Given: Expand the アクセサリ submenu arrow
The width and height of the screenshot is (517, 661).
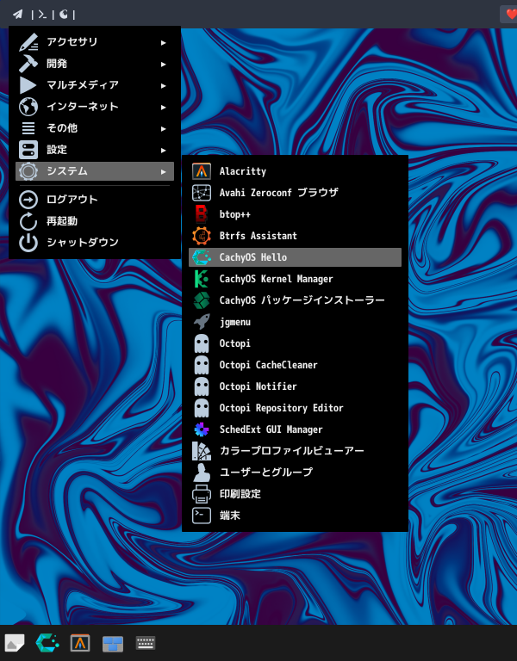Looking at the screenshot, I should pyautogui.click(x=164, y=42).
